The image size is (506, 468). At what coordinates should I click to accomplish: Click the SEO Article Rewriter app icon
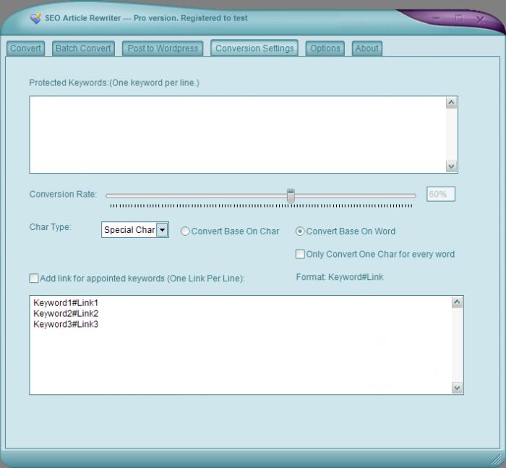click(x=35, y=18)
